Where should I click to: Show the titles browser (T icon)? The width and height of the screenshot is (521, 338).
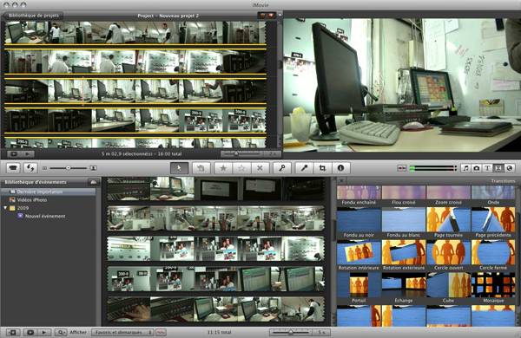487,168
